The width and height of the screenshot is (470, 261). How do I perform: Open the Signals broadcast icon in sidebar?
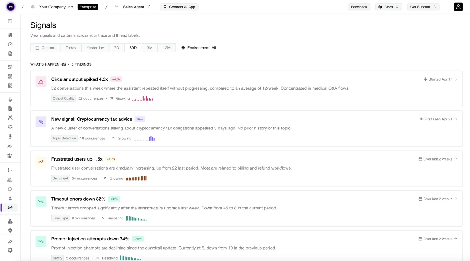click(x=10, y=208)
